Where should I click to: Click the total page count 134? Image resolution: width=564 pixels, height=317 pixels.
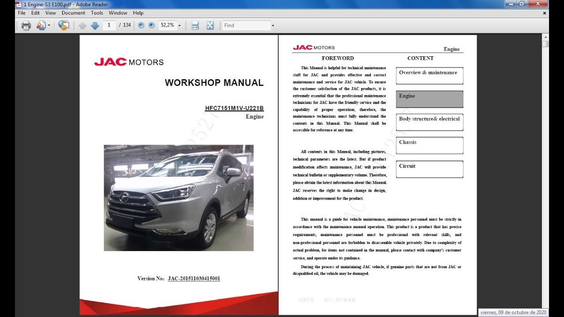click(127, 25)
